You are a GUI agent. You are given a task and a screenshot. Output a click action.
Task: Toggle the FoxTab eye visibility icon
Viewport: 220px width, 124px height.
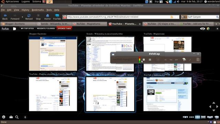click(x=202, y=29)
